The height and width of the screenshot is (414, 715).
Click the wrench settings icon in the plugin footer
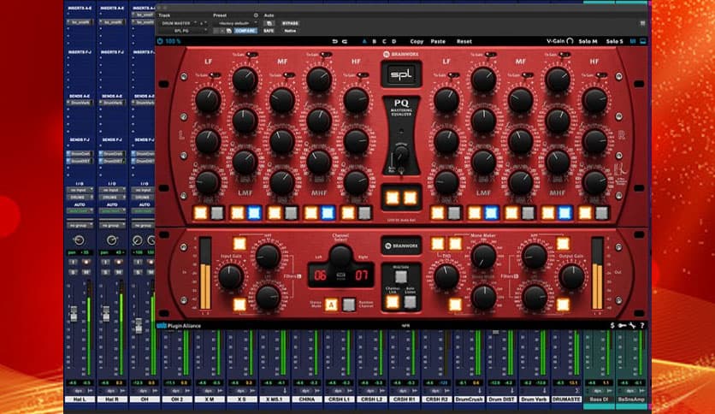coord(632,326)
